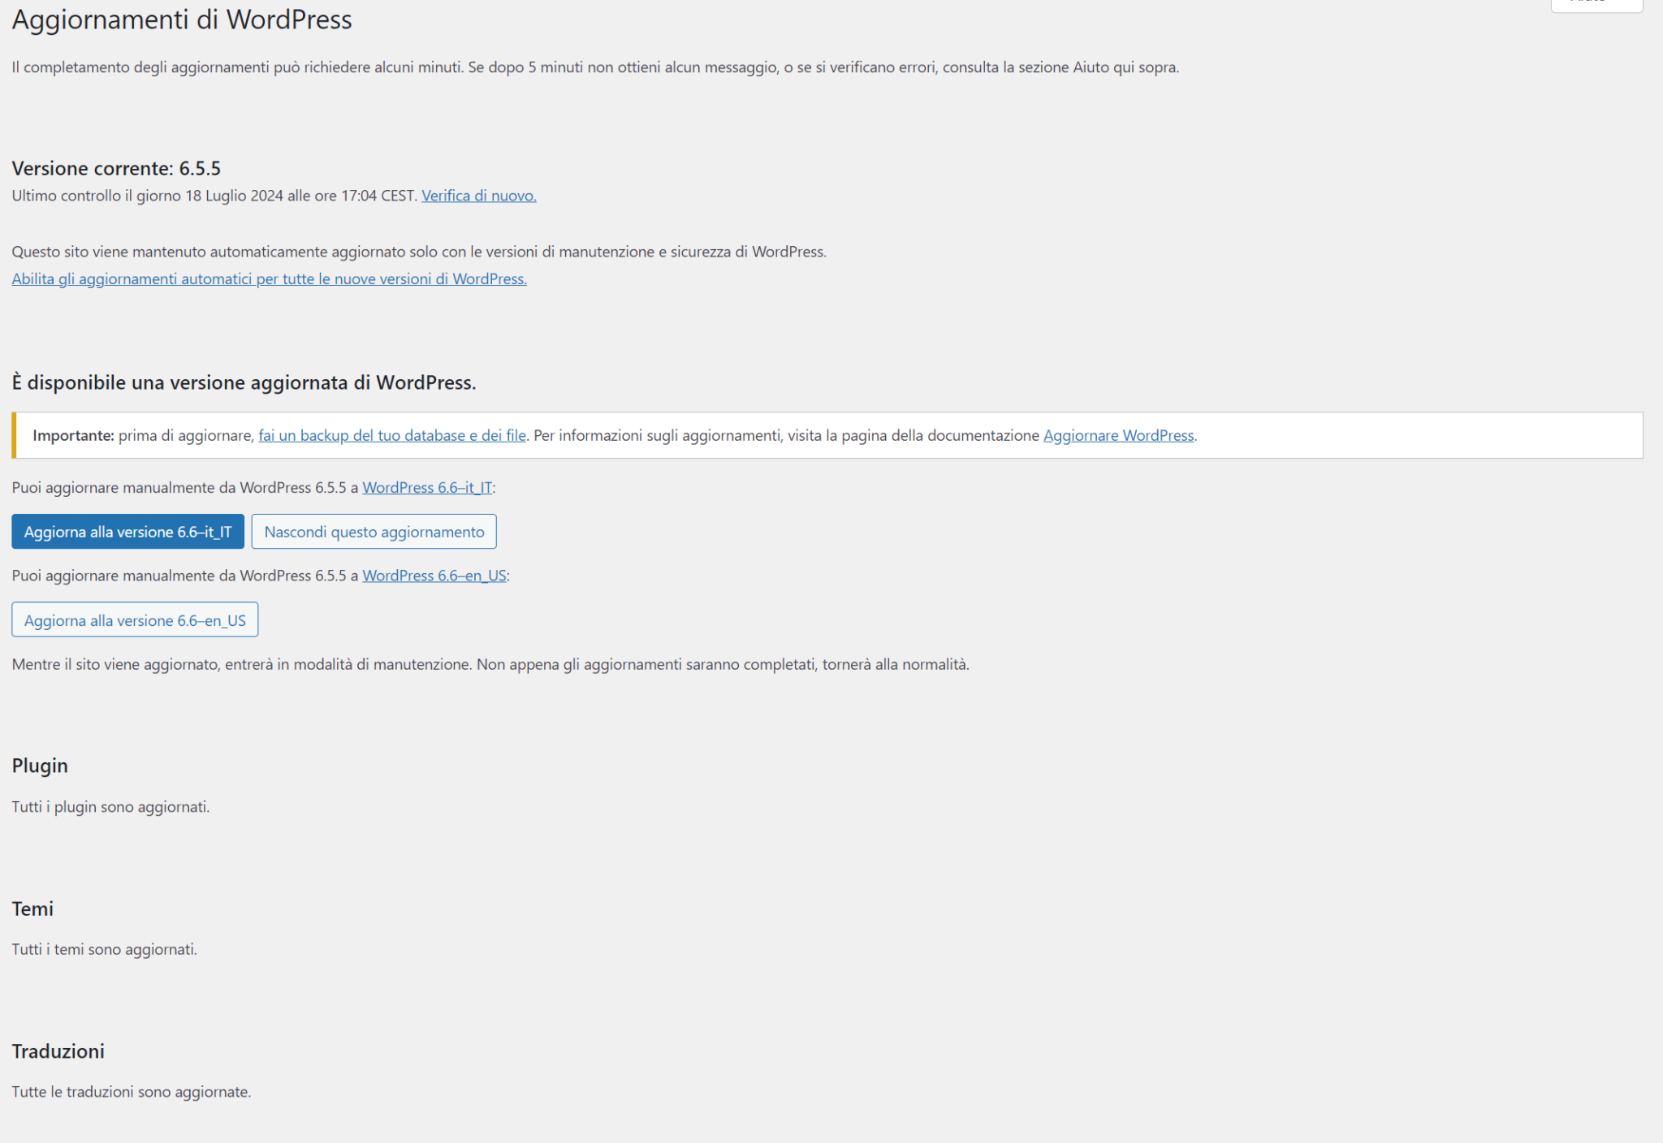
Task: Click Aggiorna alla versione 6.6–it_IT
Action: coord(127,532)
